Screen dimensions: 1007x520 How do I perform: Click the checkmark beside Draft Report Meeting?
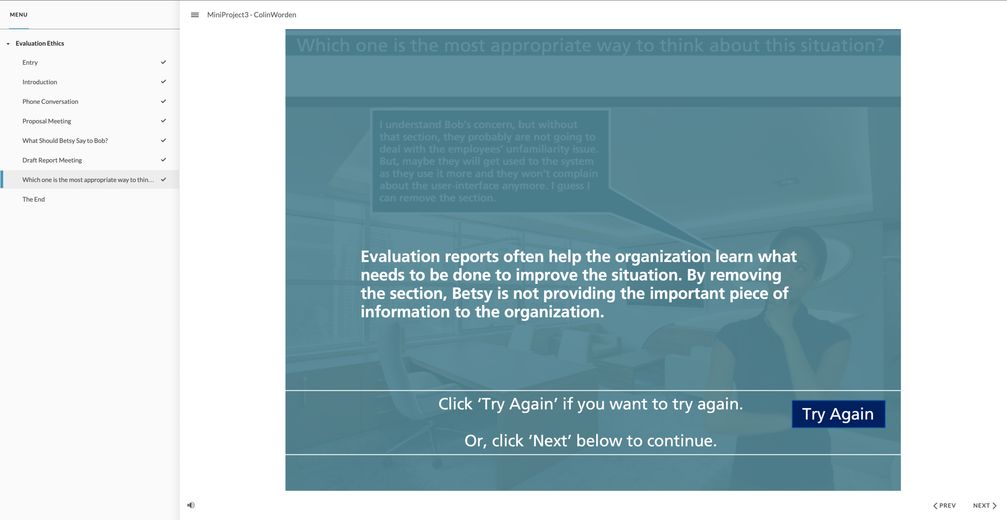(x=164, y=160)
